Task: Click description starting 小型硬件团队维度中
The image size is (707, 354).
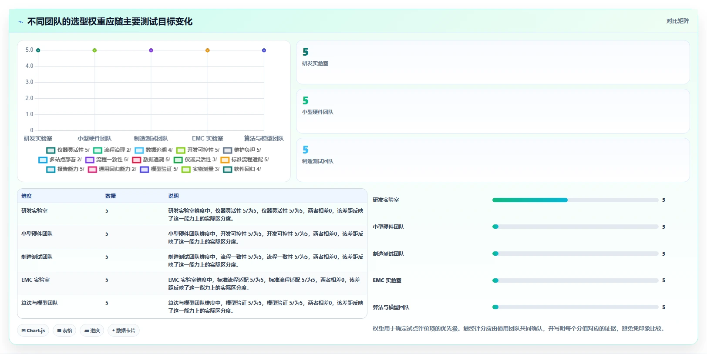Action: pyautogui.click(x=266, y=238)
